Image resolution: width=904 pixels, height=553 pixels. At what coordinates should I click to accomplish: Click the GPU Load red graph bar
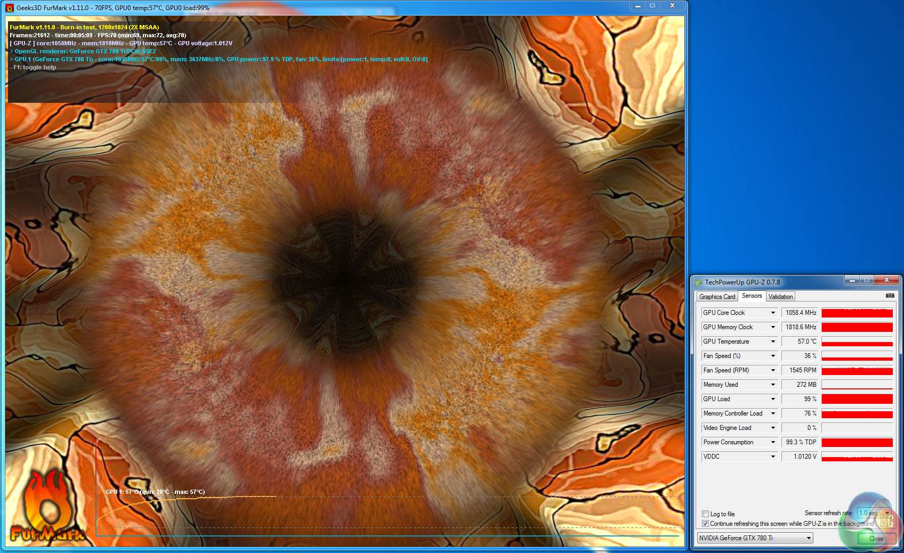[x=857, y=399]
